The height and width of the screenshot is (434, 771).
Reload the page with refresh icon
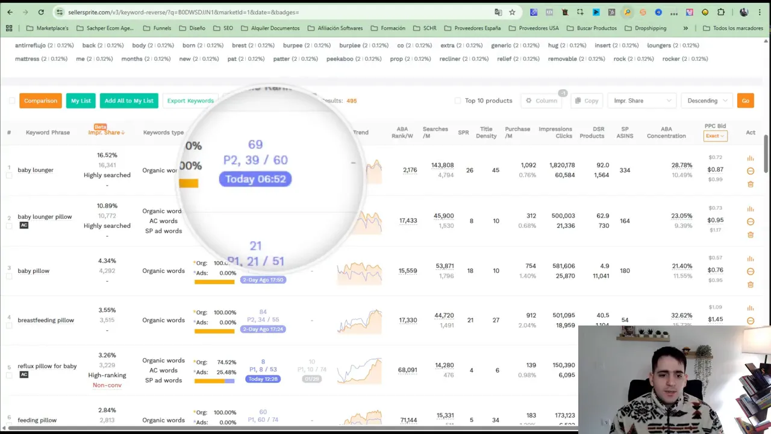click(x=41, y=12)
